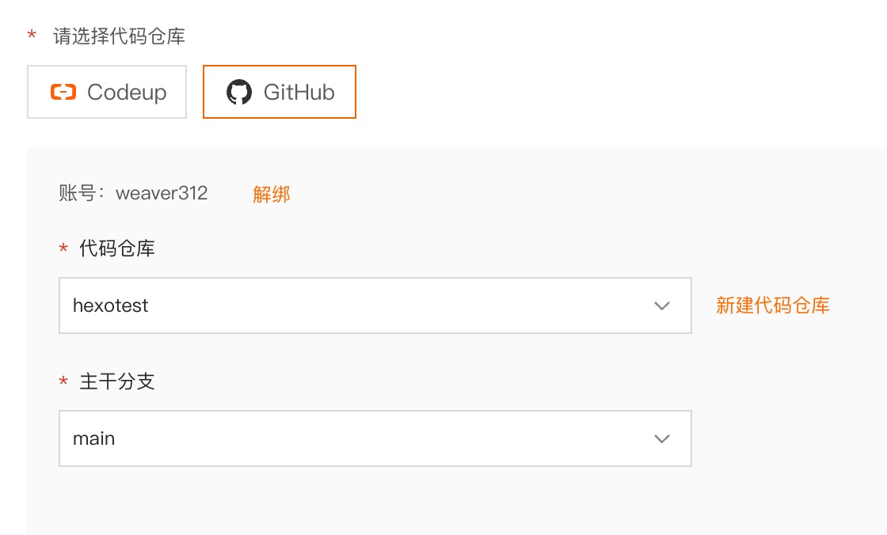
Task: Select Codeup as the code repository source
Action: [107, 92]
